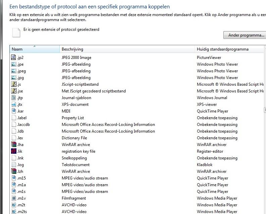Viewport: 266px width, 214px height.
Task: Select the .jtx XPS document icon
Action: (x=13, y=104)
